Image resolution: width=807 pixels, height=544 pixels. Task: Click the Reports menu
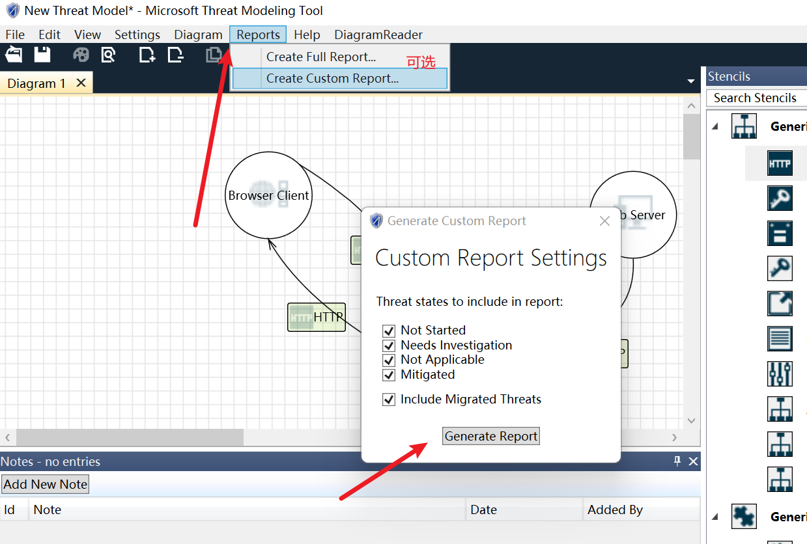[258, 35]
